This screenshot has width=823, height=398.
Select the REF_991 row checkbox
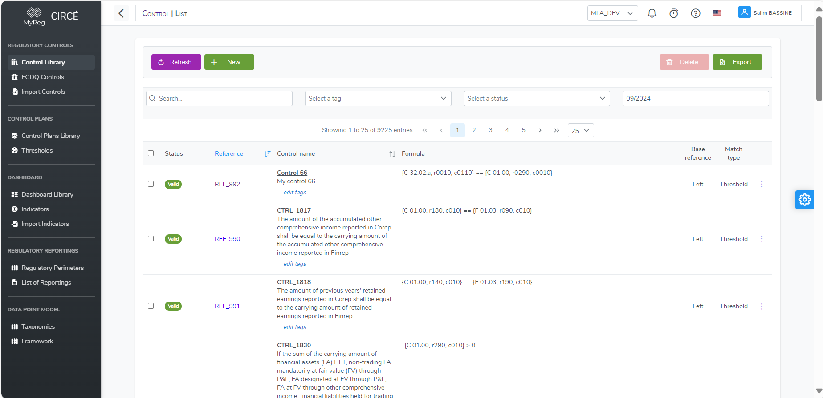[151, 306]
